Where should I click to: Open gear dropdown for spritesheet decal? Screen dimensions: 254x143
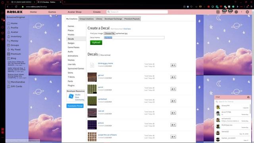point(173,101)
